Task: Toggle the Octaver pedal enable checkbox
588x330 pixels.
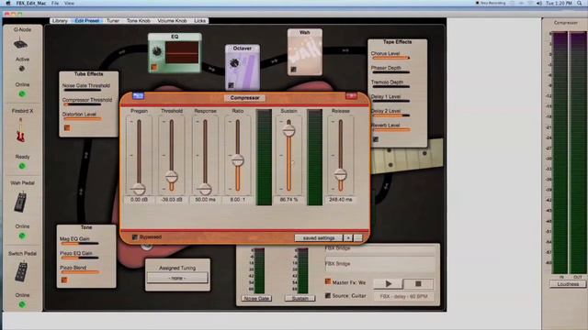Action: click(231, 85)
